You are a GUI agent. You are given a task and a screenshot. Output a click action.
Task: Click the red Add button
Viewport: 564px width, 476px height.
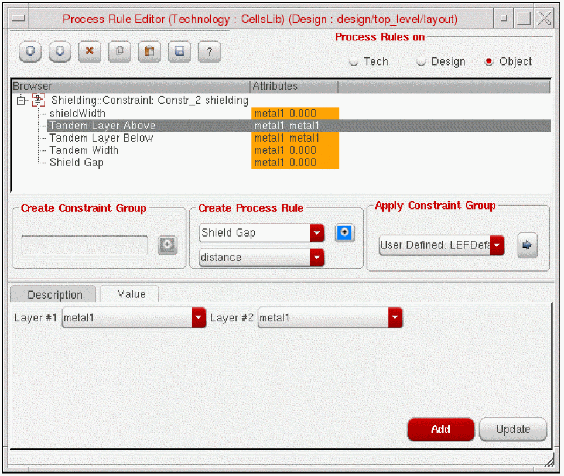point(440,429)
